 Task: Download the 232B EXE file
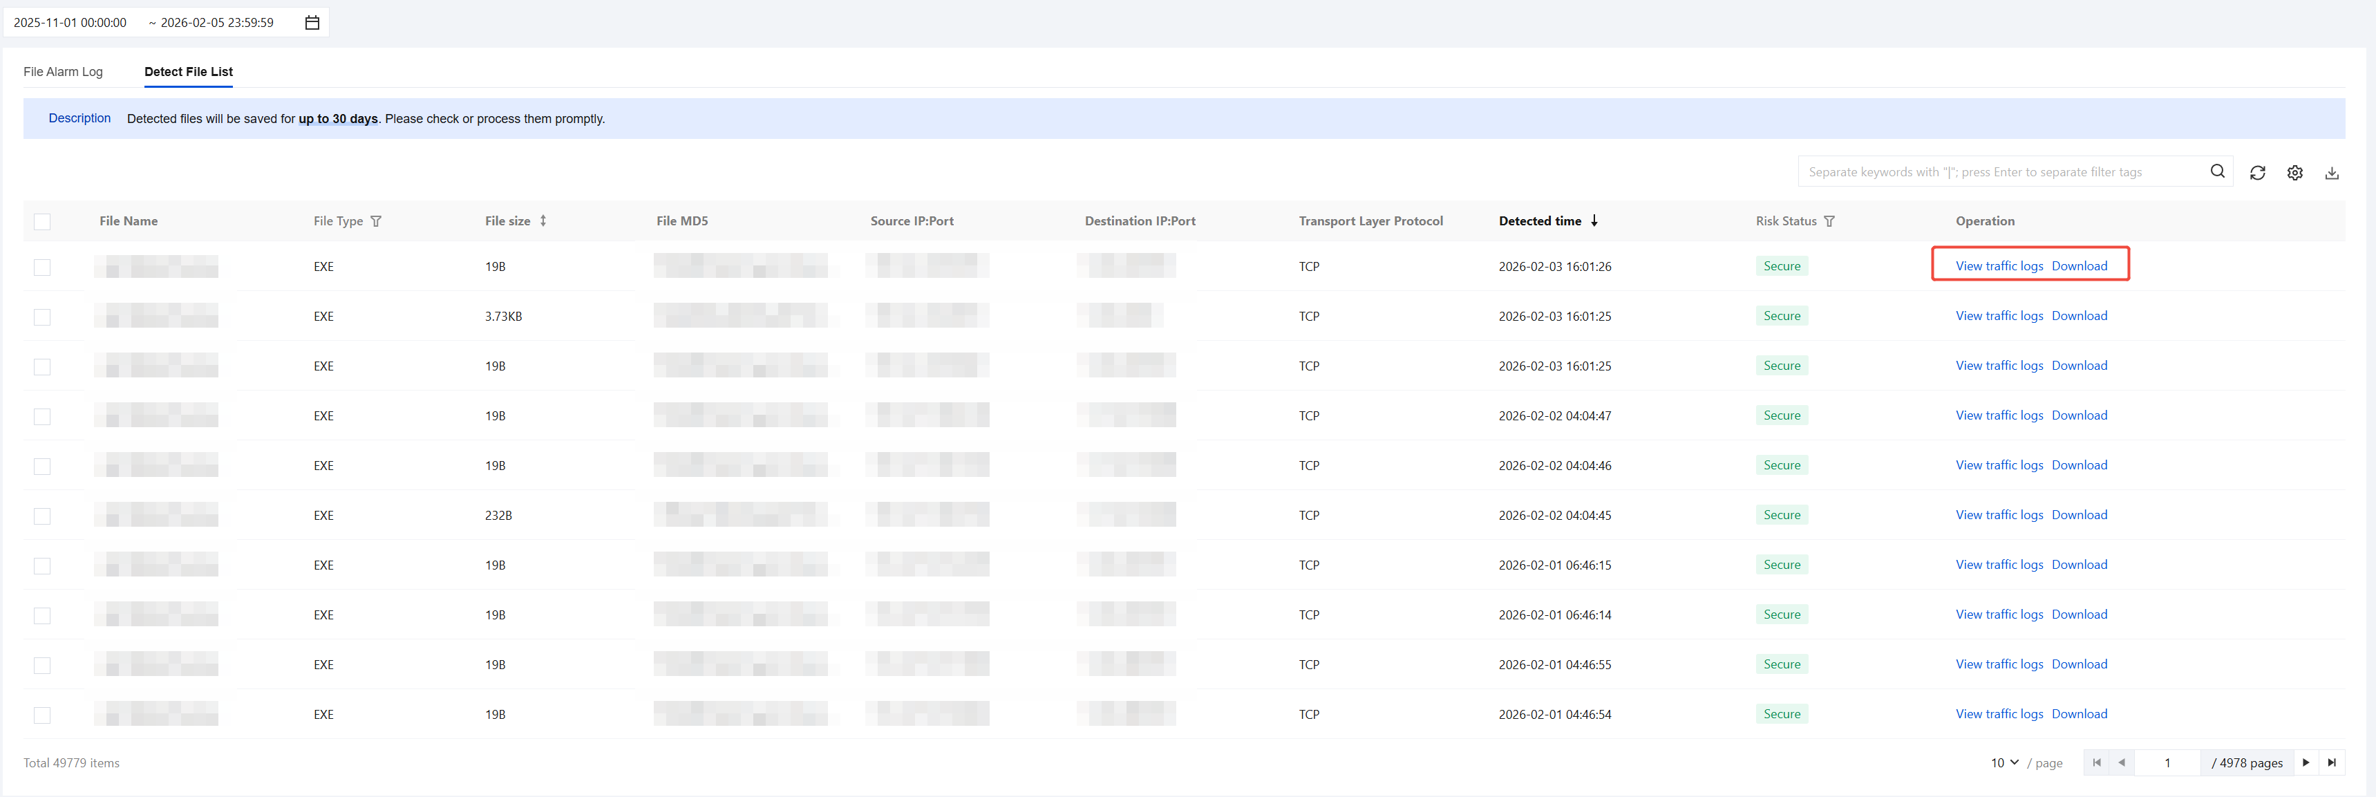pos(2079,515)
